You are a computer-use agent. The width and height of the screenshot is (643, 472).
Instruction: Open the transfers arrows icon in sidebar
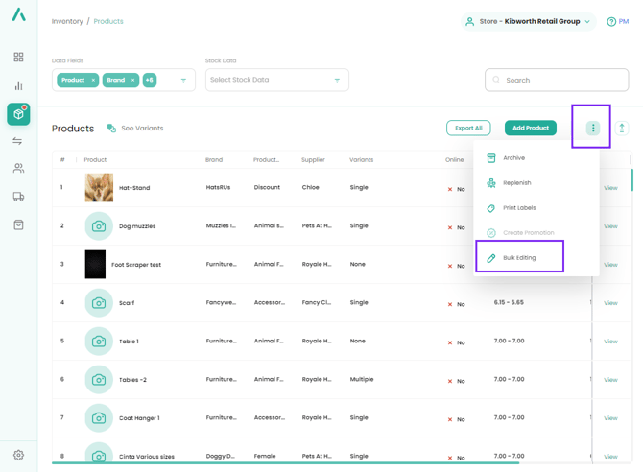tap(18, 141)
